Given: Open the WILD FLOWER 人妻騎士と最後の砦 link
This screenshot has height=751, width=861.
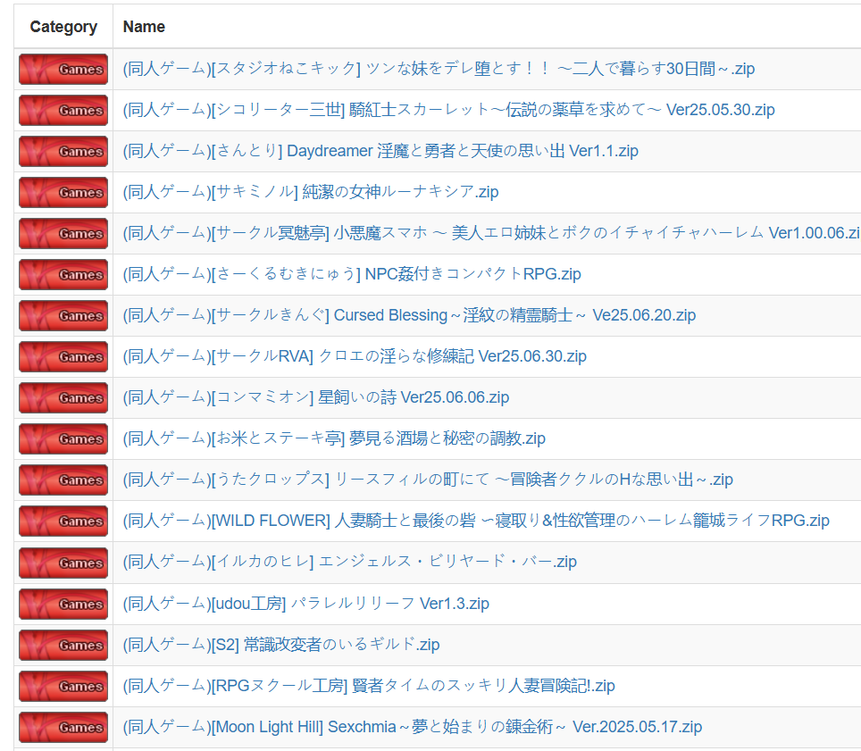Looking at the screenshot, I should click(x=476, y=521).
